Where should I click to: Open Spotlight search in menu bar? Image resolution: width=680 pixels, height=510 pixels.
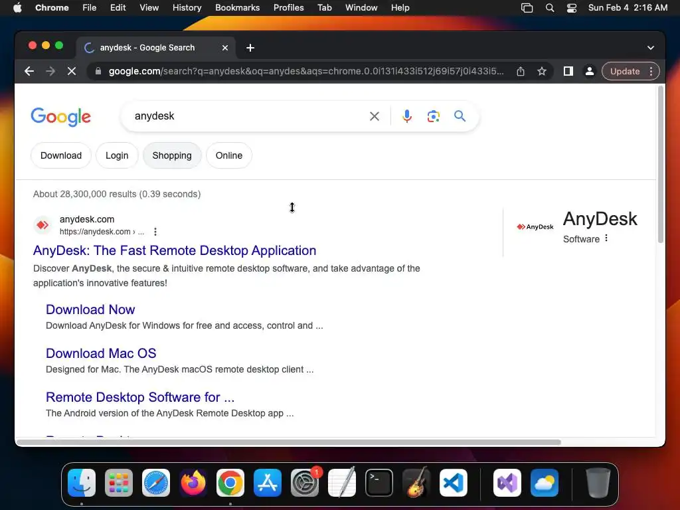click(x=549, y=8)
